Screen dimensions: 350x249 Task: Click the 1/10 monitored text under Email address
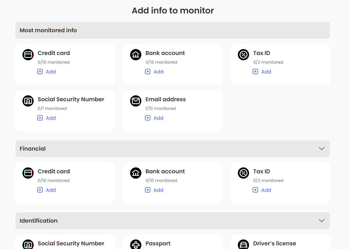click(160, 108)
